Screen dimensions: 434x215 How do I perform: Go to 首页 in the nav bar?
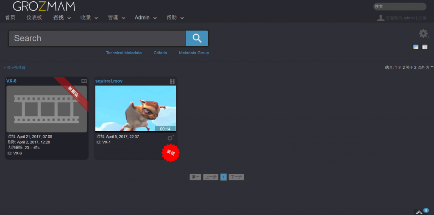[x=11, y=18]
